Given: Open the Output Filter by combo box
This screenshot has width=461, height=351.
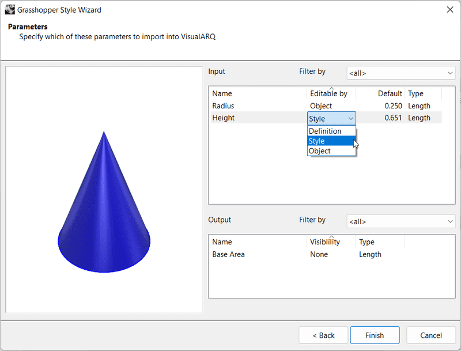Looking at the screenshot, I should 400,221.
